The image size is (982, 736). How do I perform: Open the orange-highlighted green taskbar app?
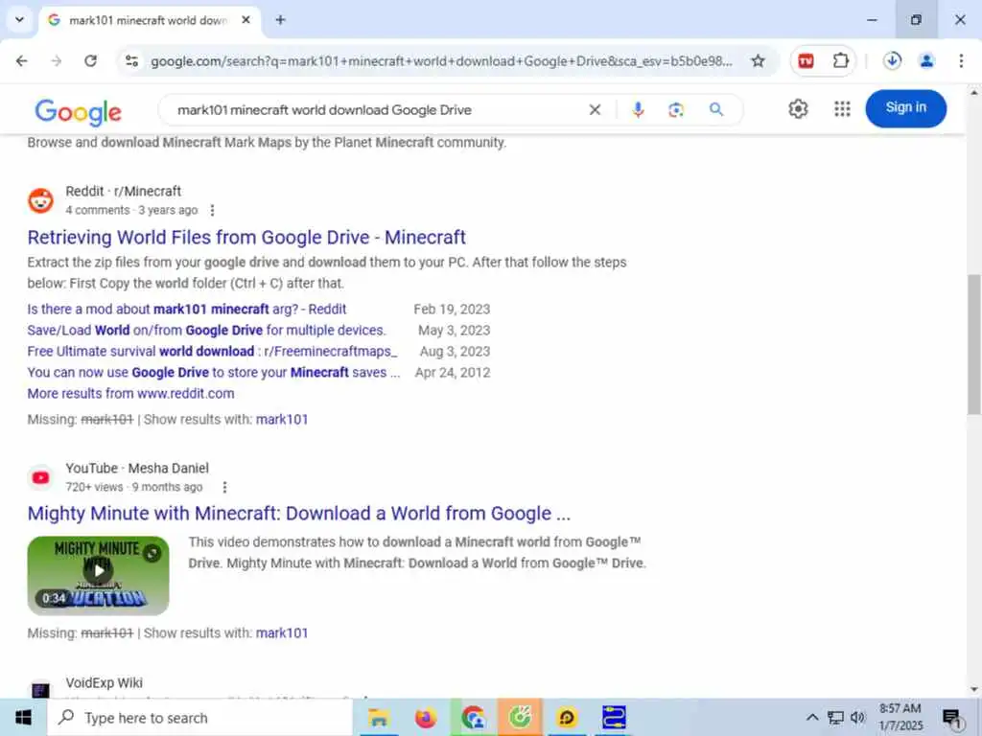pyautogui.click(x=520, y=717)
